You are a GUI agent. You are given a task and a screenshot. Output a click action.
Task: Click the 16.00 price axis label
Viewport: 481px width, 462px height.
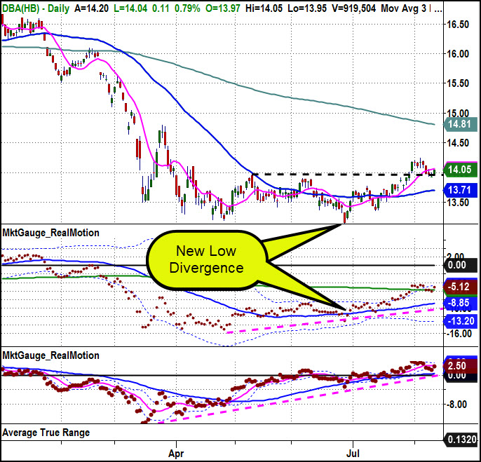(458, 54)
